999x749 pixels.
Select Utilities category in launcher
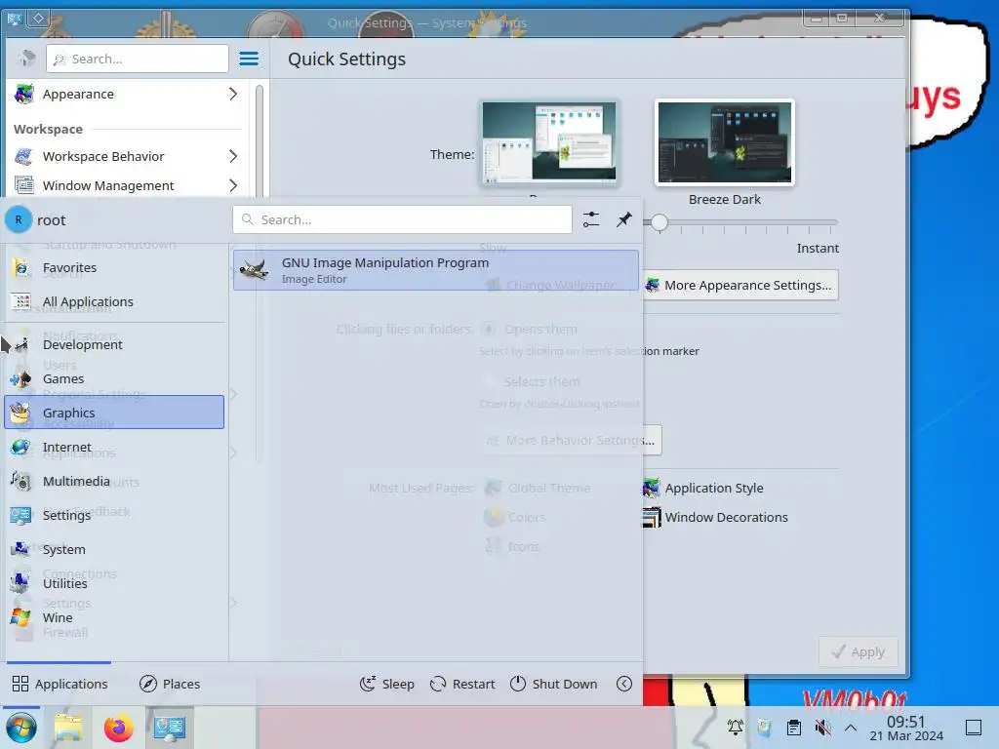pyautogui.click(x=115, y=583)
